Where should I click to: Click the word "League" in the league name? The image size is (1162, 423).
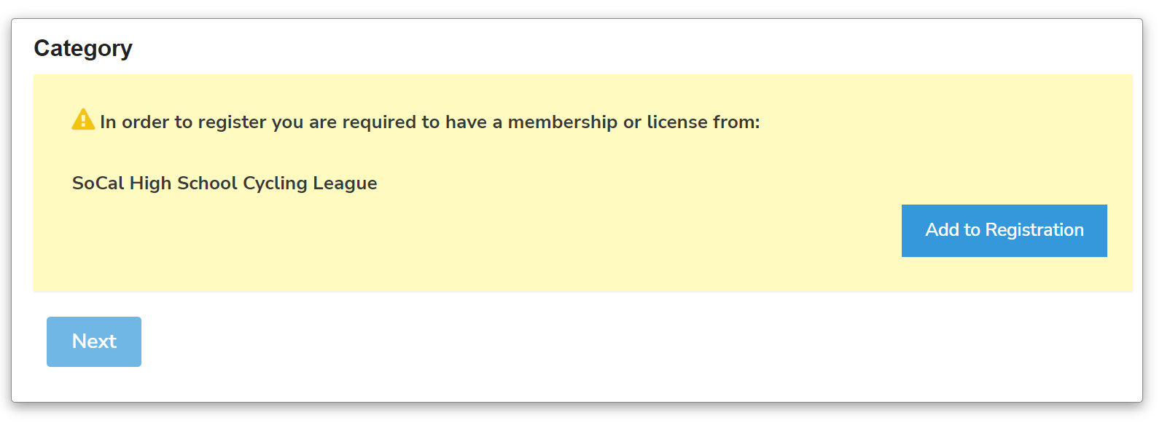pyautogui.click(x=345, y=183)
